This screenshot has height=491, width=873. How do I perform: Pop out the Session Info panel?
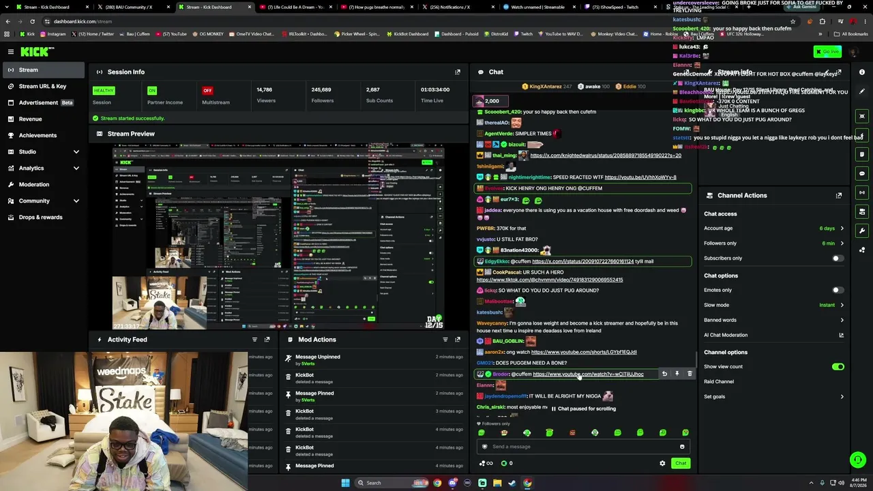point(458,72)
